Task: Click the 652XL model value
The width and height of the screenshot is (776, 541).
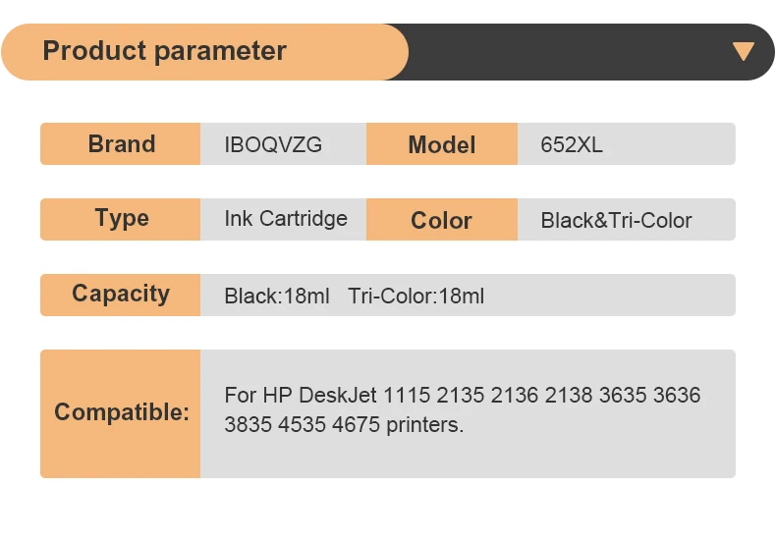Action: [x=572, y=145]
